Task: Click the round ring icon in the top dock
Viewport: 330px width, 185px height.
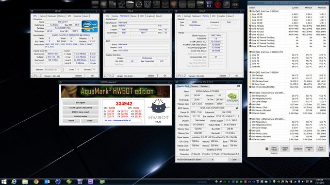Action: [x=139, y=4]
